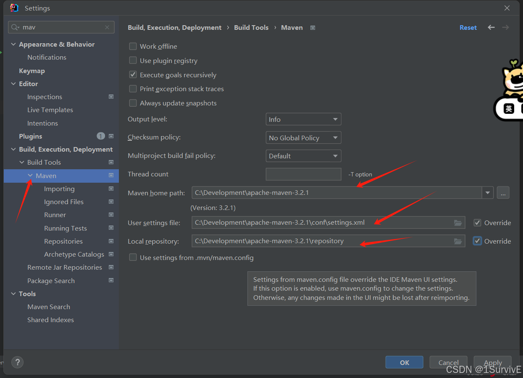This screenshot has width=523, height=378.
Task: Open the Maven home path dropdown arrow
Action: [x=487, y=193]
